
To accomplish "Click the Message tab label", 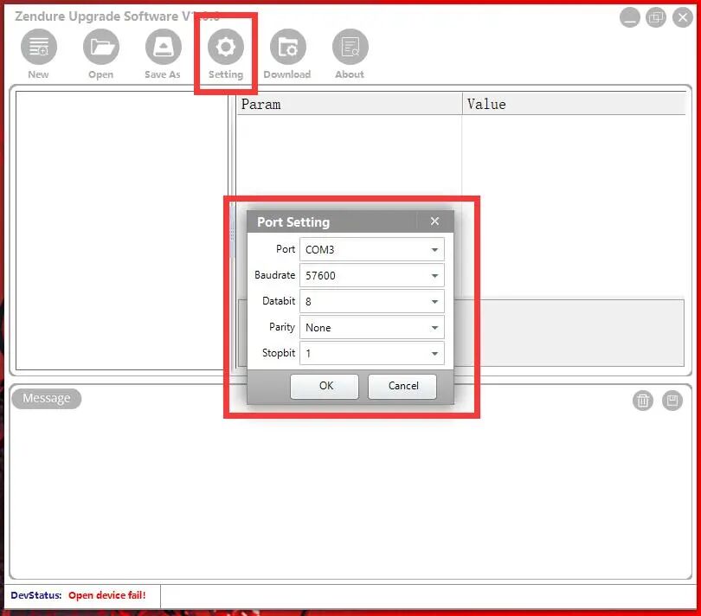I will 47,398.
